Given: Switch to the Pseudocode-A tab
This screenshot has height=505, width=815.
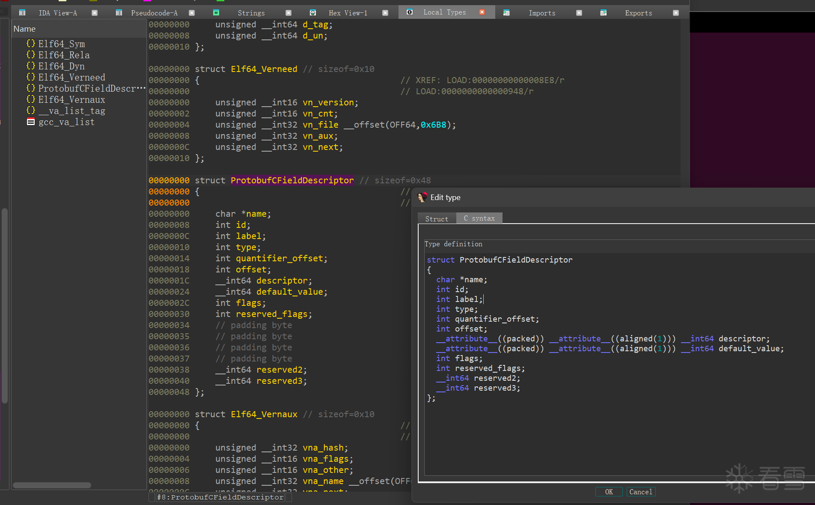Looking at the screenshot, I should pos(154,13).
